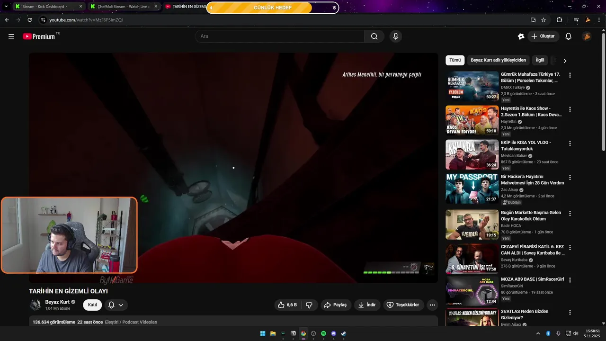Click the sparkle icon beside Oluştur

521,36
